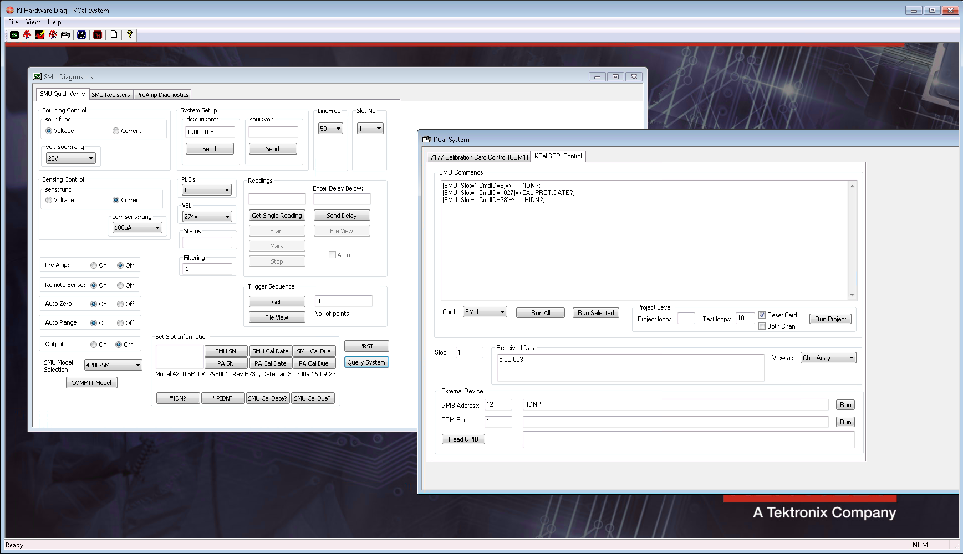Open the SMU Model Selection 4200-SMU dropdown
This screenshot has height=554, width=963.
point(113,365)
